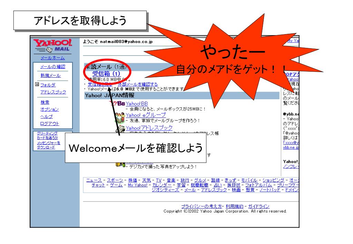Open きっず in the footer directory
Image resolution: width=353 pixels, height=244 pixels.
tap(230, 180)
